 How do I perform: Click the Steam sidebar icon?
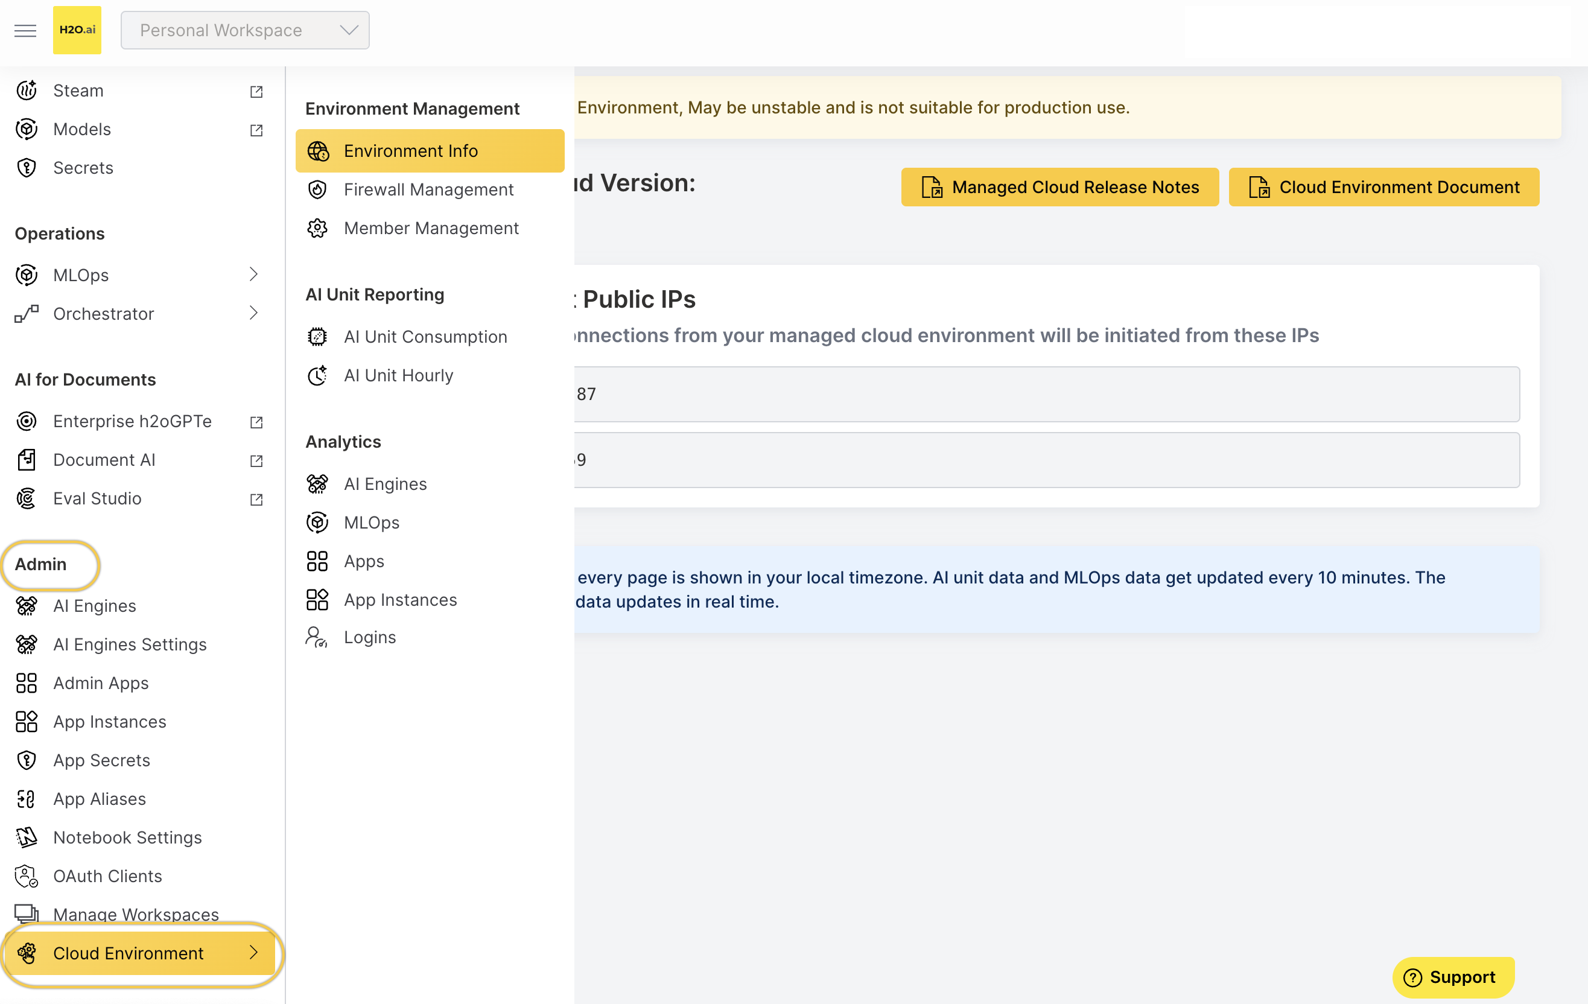[x=27, y=91]
